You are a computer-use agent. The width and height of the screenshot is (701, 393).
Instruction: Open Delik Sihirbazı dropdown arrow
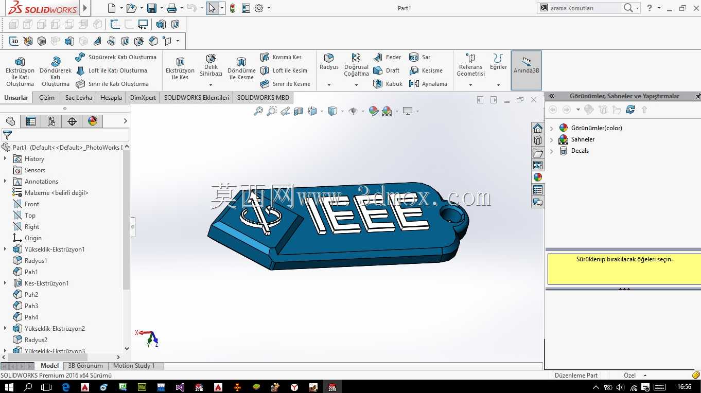211,85
